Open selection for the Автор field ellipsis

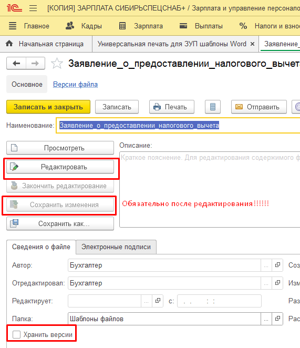click(x=266, y=265)
